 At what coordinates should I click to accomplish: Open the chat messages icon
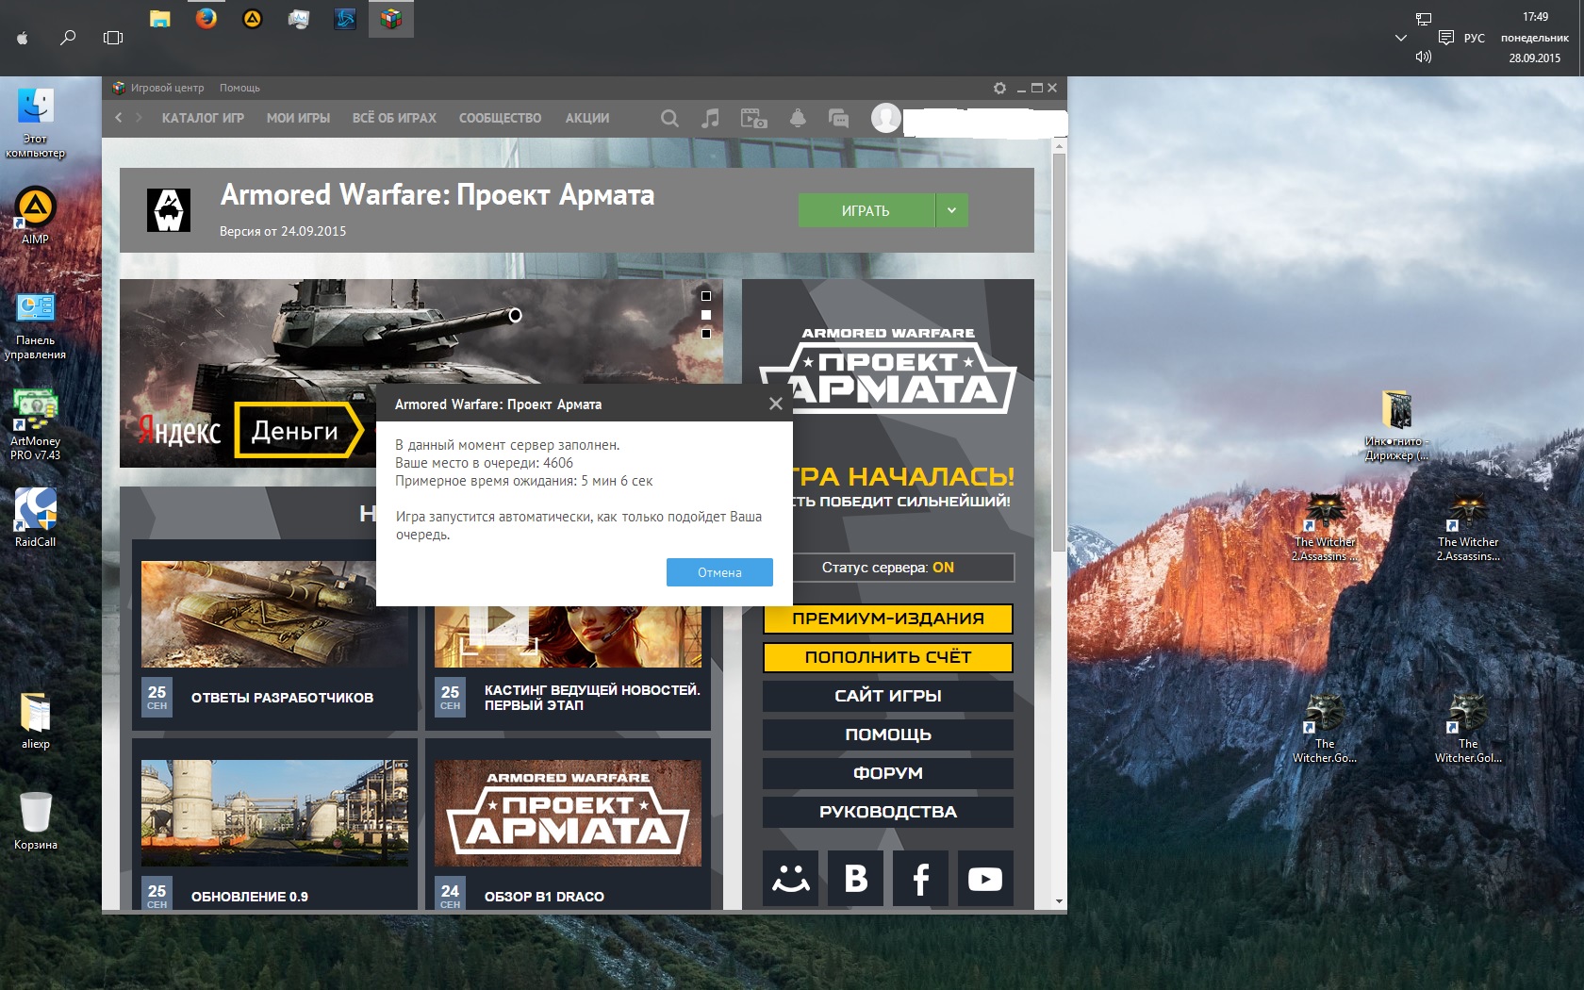(x=838, y=118)
